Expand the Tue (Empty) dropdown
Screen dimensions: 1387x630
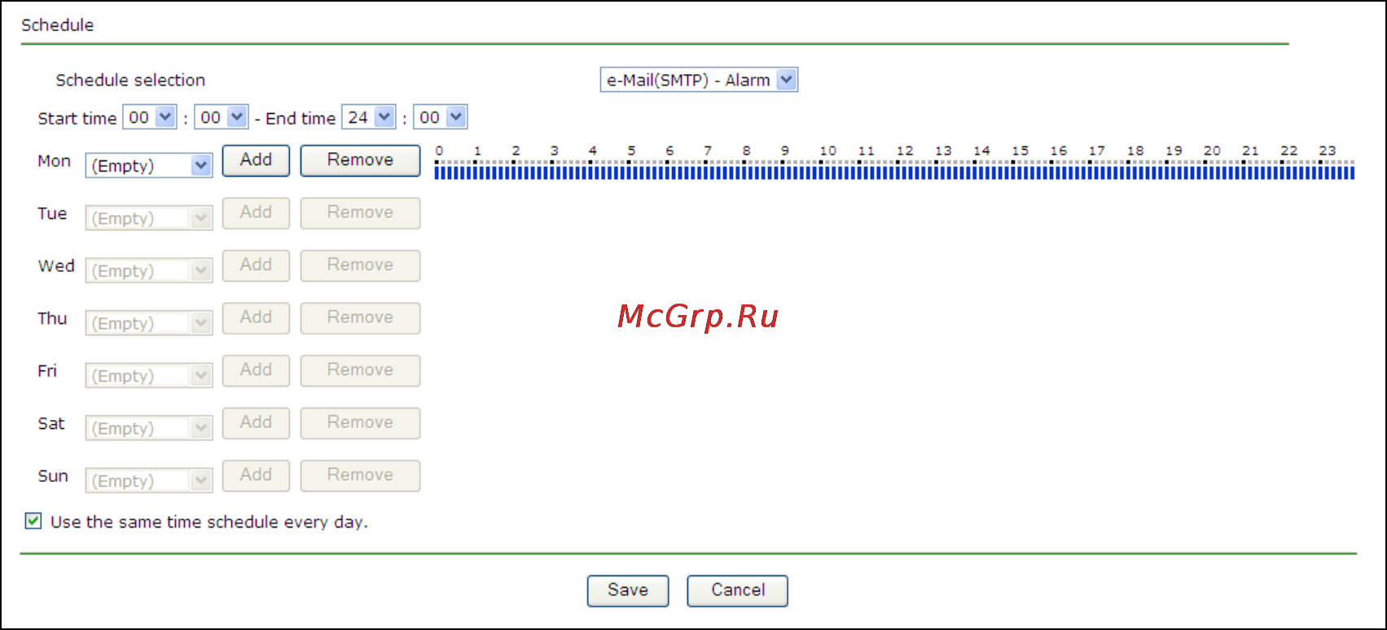tap(149, 218)
